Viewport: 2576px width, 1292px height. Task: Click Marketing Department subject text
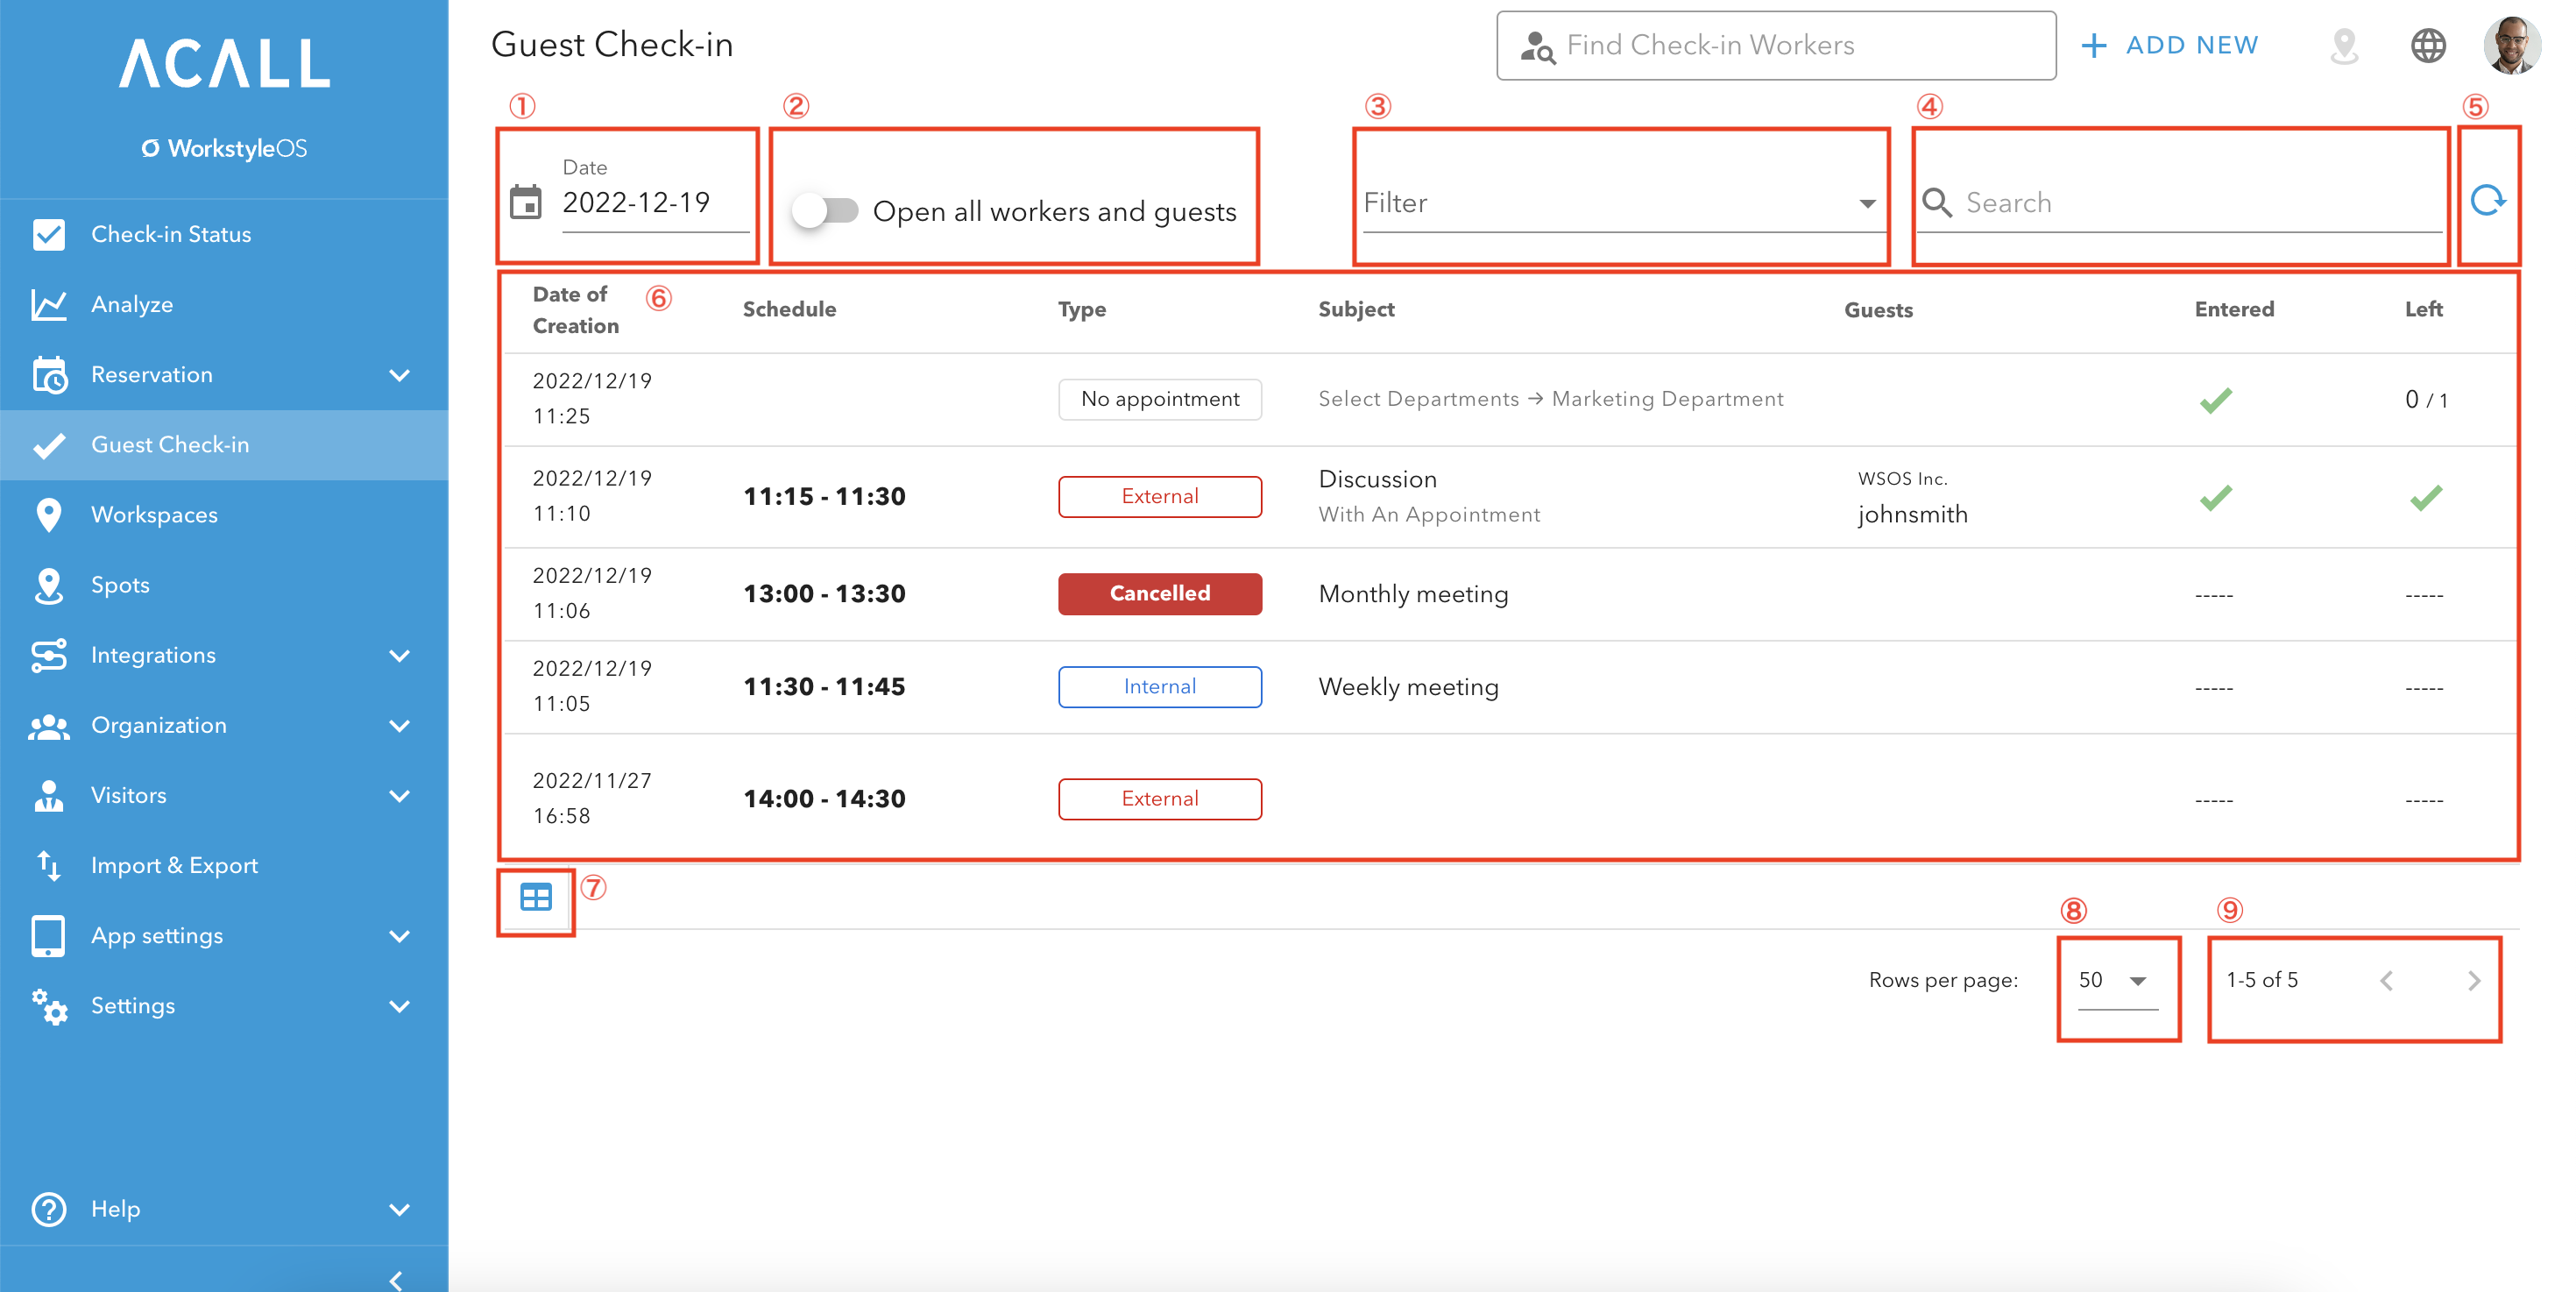point(1667,399)
